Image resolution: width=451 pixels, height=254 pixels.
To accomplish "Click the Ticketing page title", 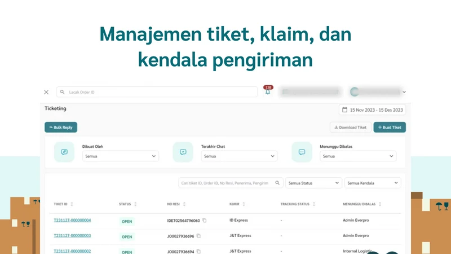I will pyautogui.click(x=55, y=108).
